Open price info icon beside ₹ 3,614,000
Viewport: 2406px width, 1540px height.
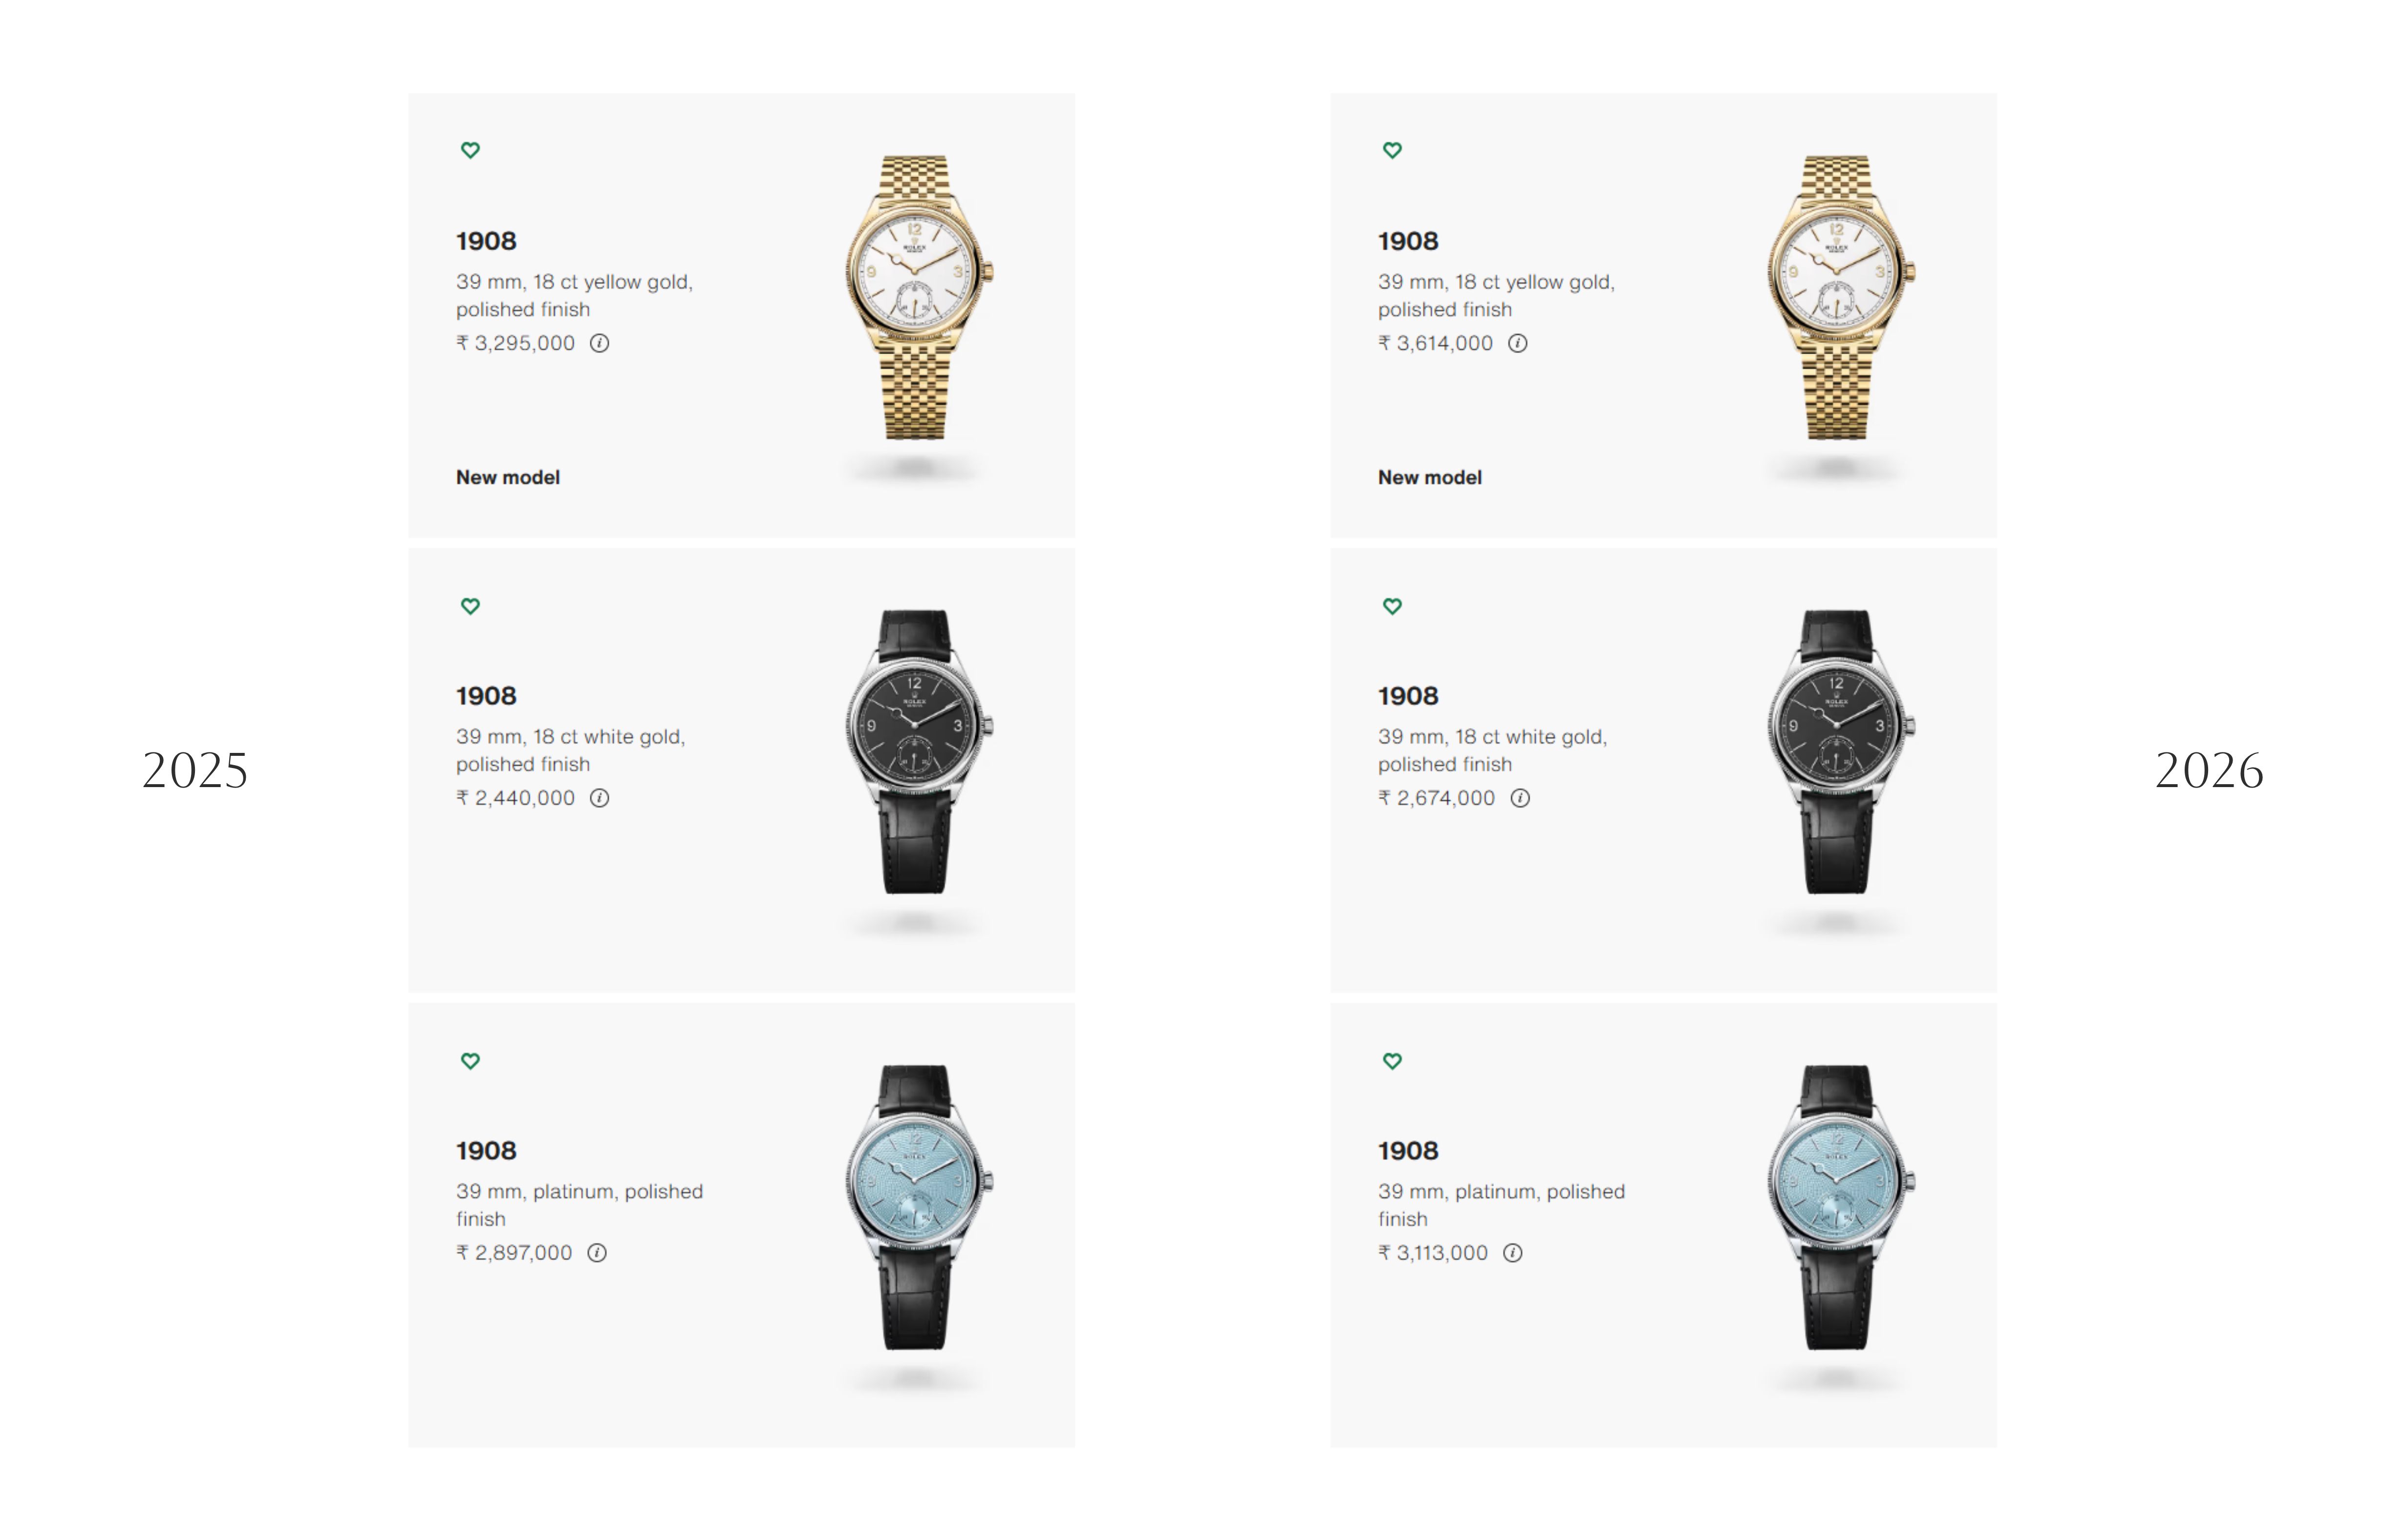(x=1517, y=343)
